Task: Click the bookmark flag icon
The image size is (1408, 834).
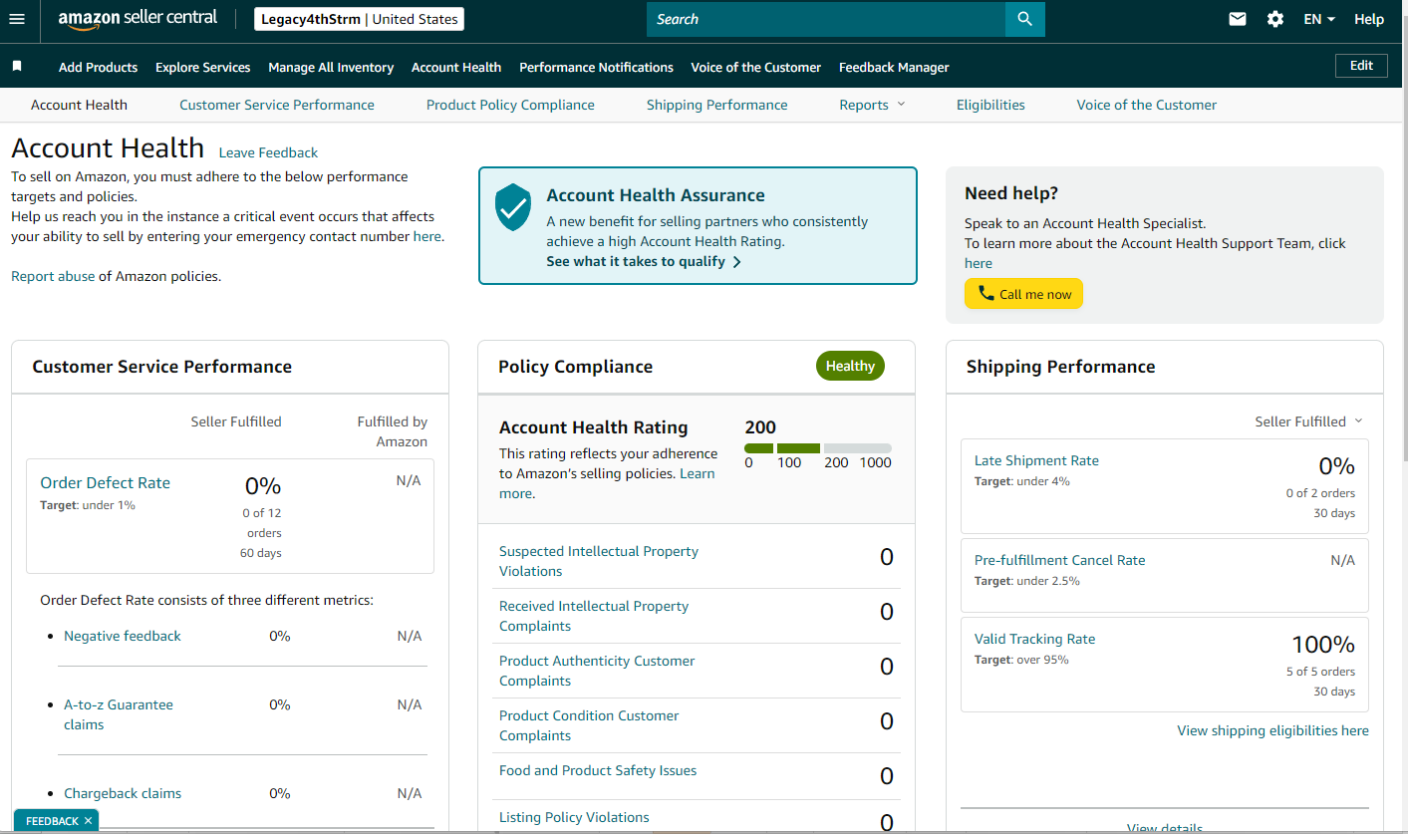Action: (17, 66)
